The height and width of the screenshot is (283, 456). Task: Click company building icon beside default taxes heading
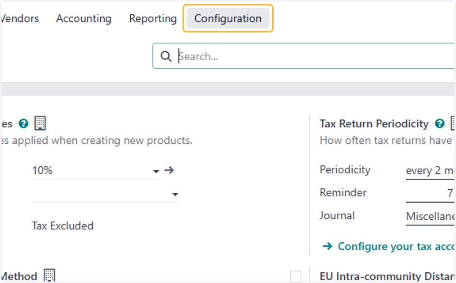coord(40,123)
